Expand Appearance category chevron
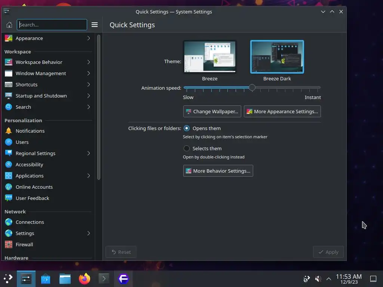Image resolution: width=383 pixels, height=287 pixels. tap(89, 38)
